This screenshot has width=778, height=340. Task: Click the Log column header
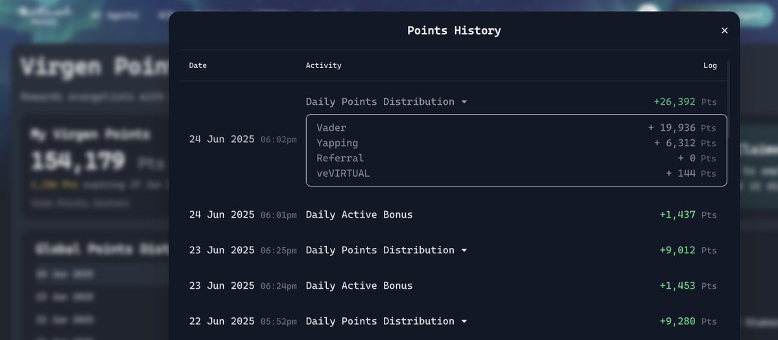(x=710, y=65)
